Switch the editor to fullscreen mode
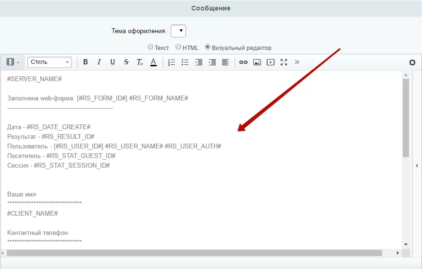The width and height of the screenshot is (422, 269). (x=284, y=62)
